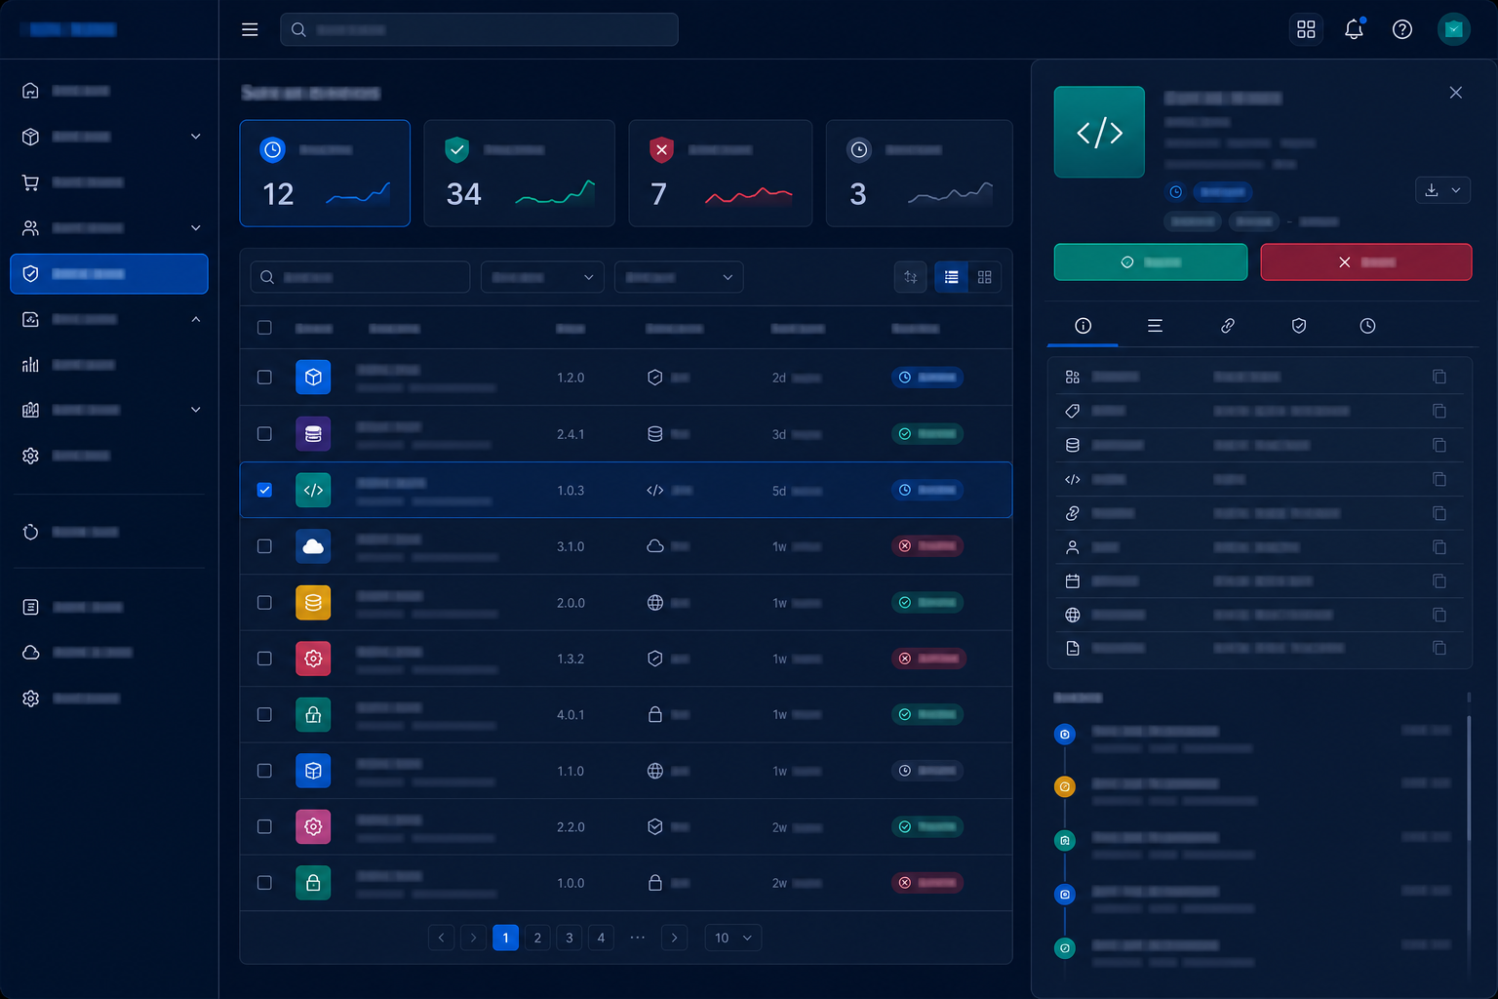The image size is (1498, 999).
Task: Open the first filter dropdown beside the table search
Action: coord(542,277)
